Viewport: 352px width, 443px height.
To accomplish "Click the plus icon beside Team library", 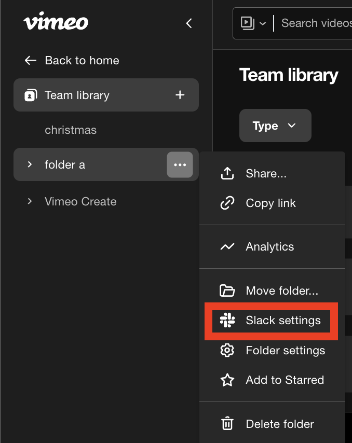I will click(x=180, y=95).
